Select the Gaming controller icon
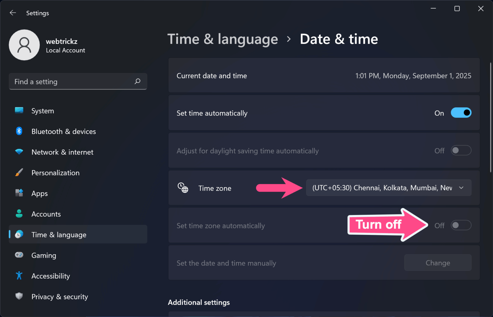Viewport: 493px width, 317px height. pos(19,255)
